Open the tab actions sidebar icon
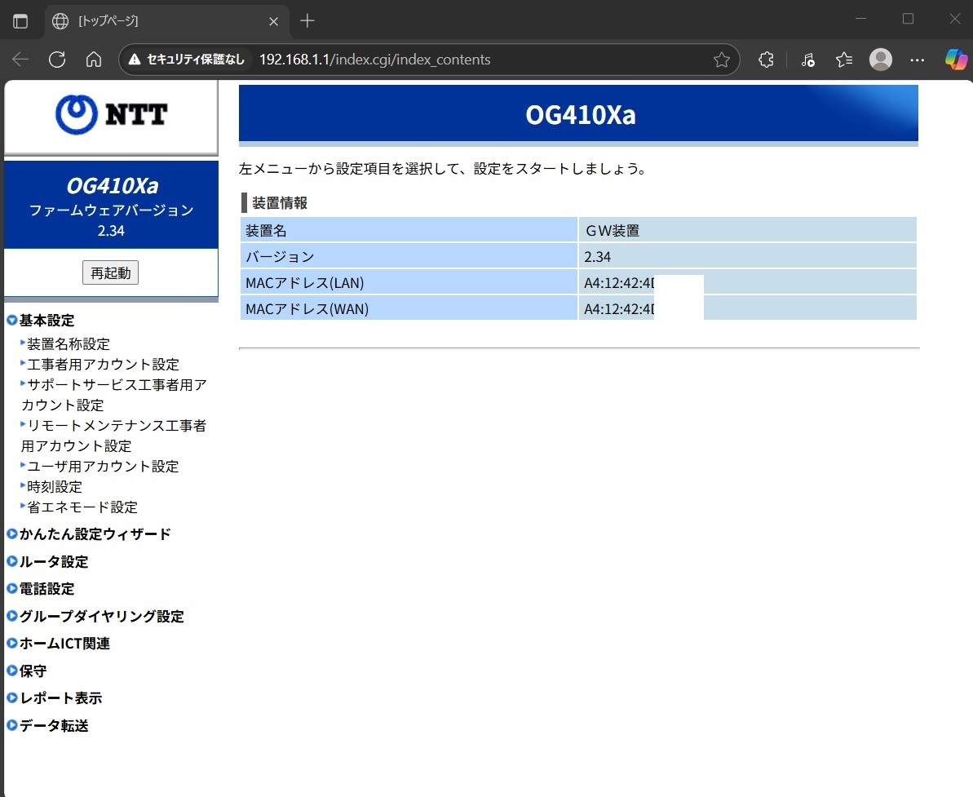 tap(20, 21)
